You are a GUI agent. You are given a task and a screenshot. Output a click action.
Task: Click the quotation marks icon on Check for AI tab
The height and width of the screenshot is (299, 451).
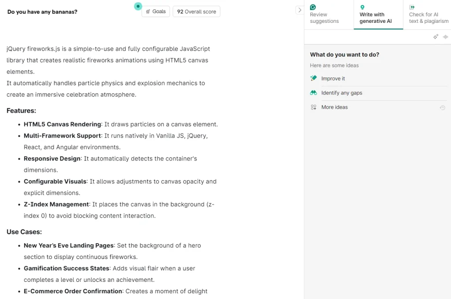point(412,6)
